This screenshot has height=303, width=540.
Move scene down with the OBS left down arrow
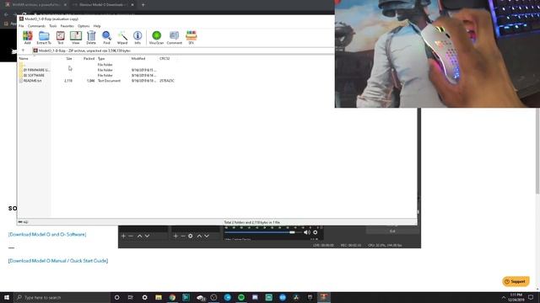click(x=147, y=236)
